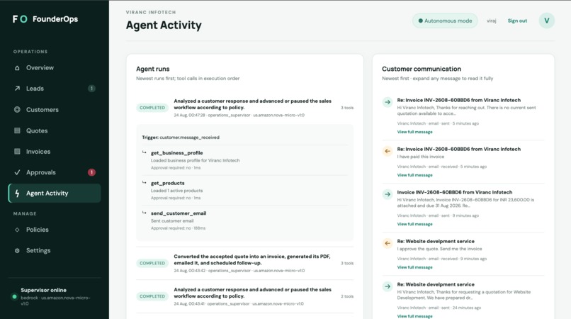Click the send_customer_email tool call
This screenshot has width=571, height=319.
pyautogui.click(x=244, y=220)
